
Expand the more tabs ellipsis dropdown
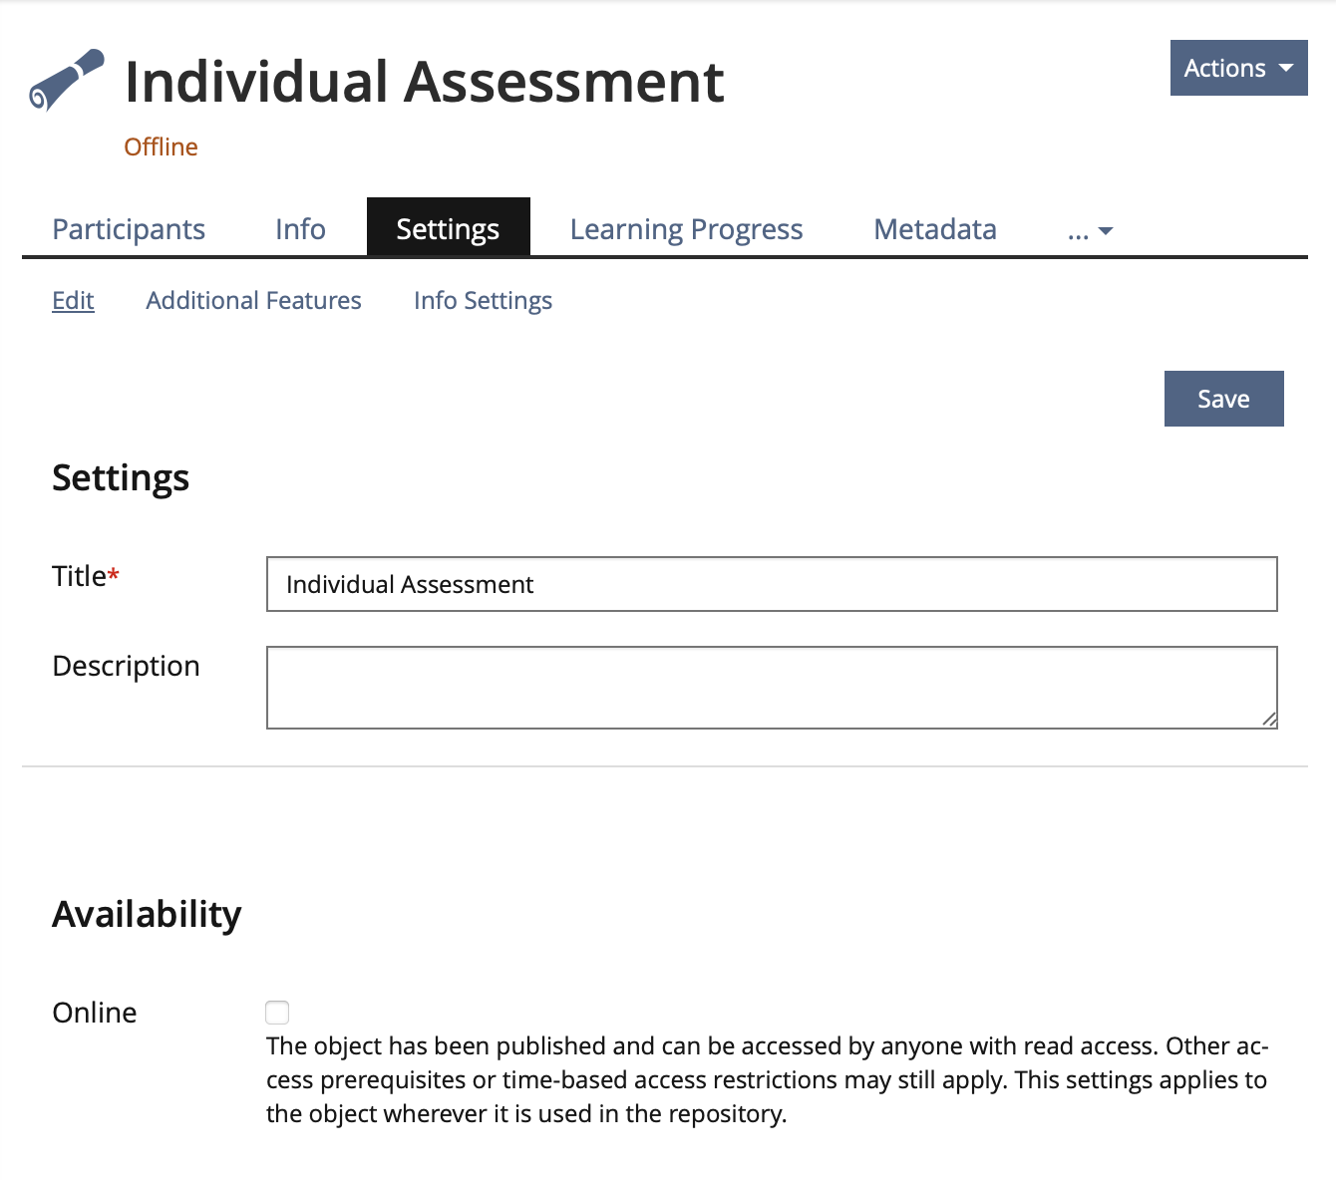1090,231
